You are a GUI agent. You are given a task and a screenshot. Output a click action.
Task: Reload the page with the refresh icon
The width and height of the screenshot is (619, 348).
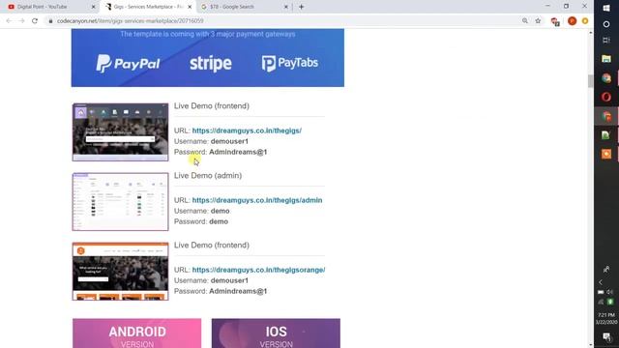(x=35, y=21)
